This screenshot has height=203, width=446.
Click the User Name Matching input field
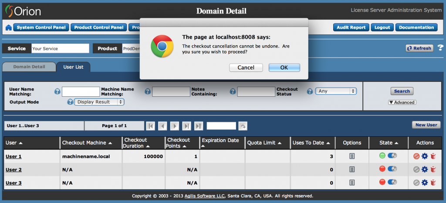(81, 91)
